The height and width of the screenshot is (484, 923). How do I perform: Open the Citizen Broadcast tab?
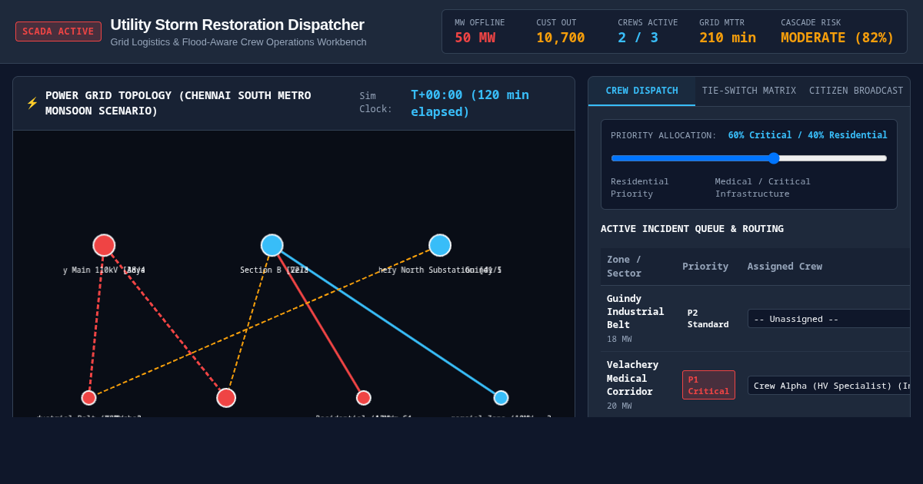856,91
